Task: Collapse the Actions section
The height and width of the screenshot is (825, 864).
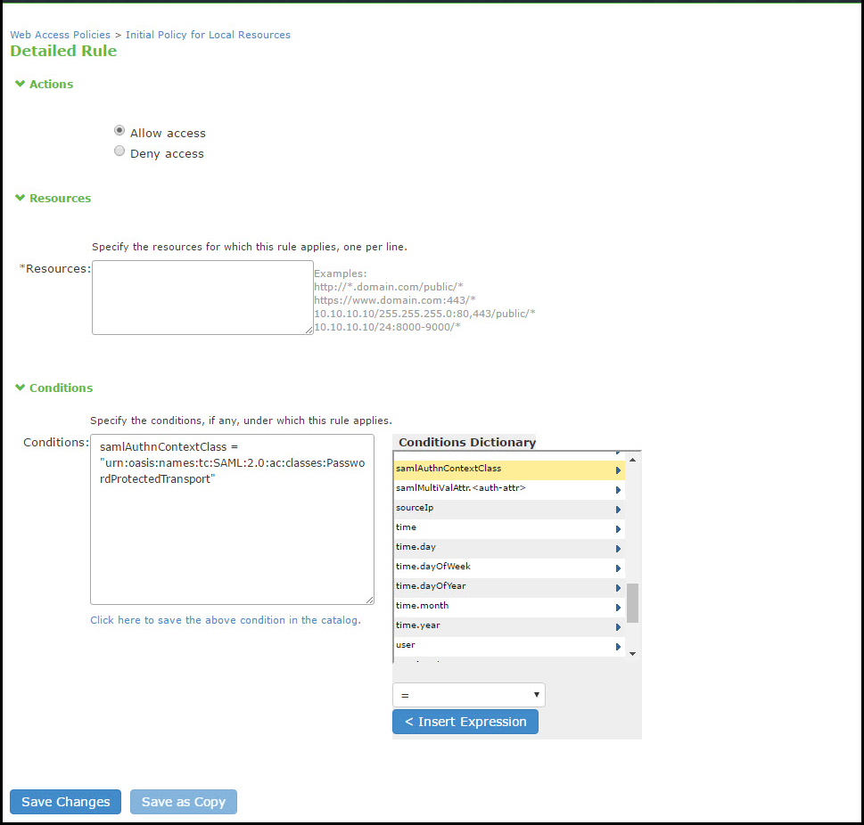Action: tap(20, 84)
